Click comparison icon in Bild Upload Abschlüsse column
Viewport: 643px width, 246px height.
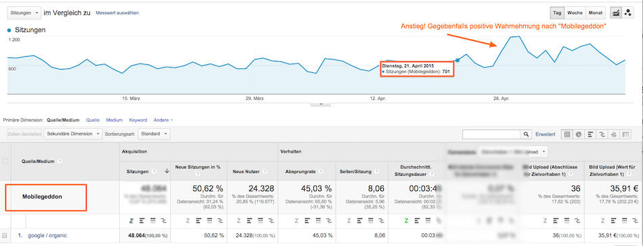click(x=577, y=221)
